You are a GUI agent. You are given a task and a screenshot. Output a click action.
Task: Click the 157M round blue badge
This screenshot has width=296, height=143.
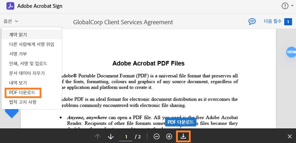(x=291, y=52)
